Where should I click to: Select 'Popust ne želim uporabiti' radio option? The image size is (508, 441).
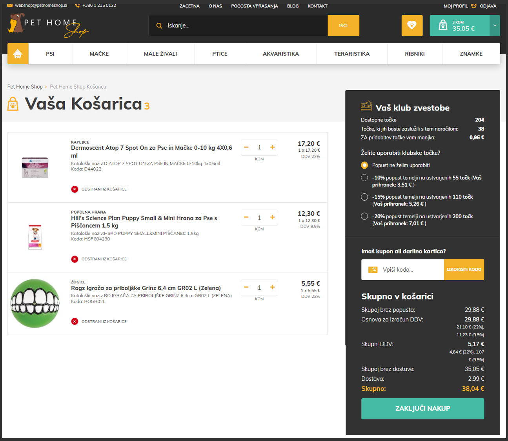tap(364, 165)
